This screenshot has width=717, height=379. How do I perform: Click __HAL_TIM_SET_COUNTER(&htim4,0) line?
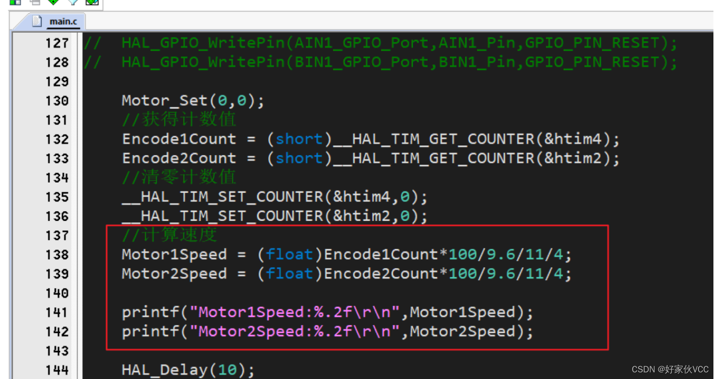click(275, 197)
